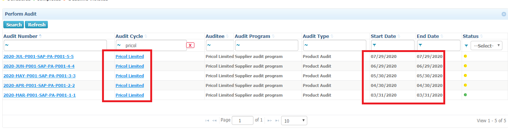The width and height of the screenshot is (508, 136).
Task: Clear the pricol filter with X
Action: [190, 45]
